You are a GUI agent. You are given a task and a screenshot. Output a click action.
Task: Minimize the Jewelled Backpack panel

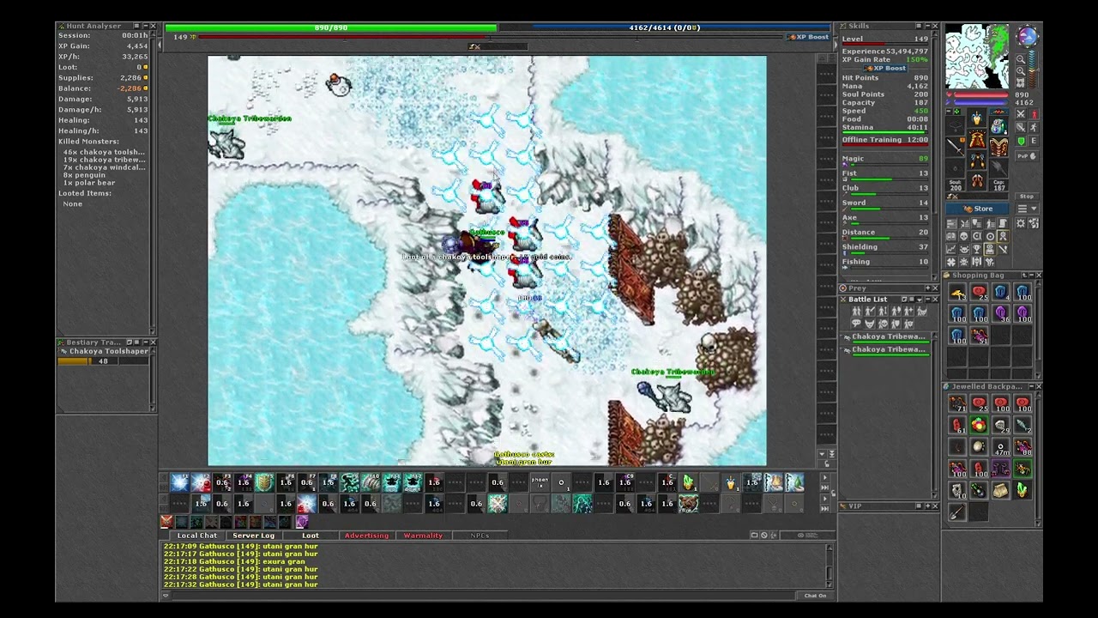(1030, 387)
